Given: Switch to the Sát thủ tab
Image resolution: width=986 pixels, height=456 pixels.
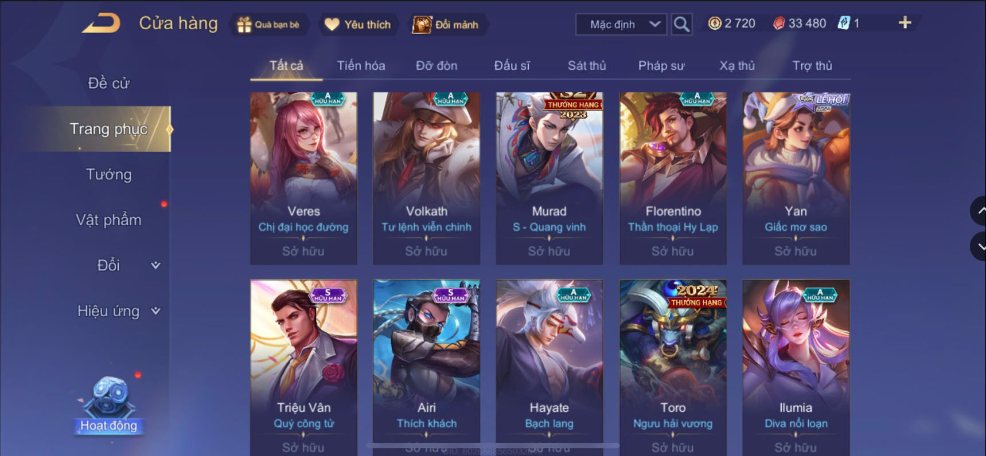Looking at the screenshot, I should point(587,66).
